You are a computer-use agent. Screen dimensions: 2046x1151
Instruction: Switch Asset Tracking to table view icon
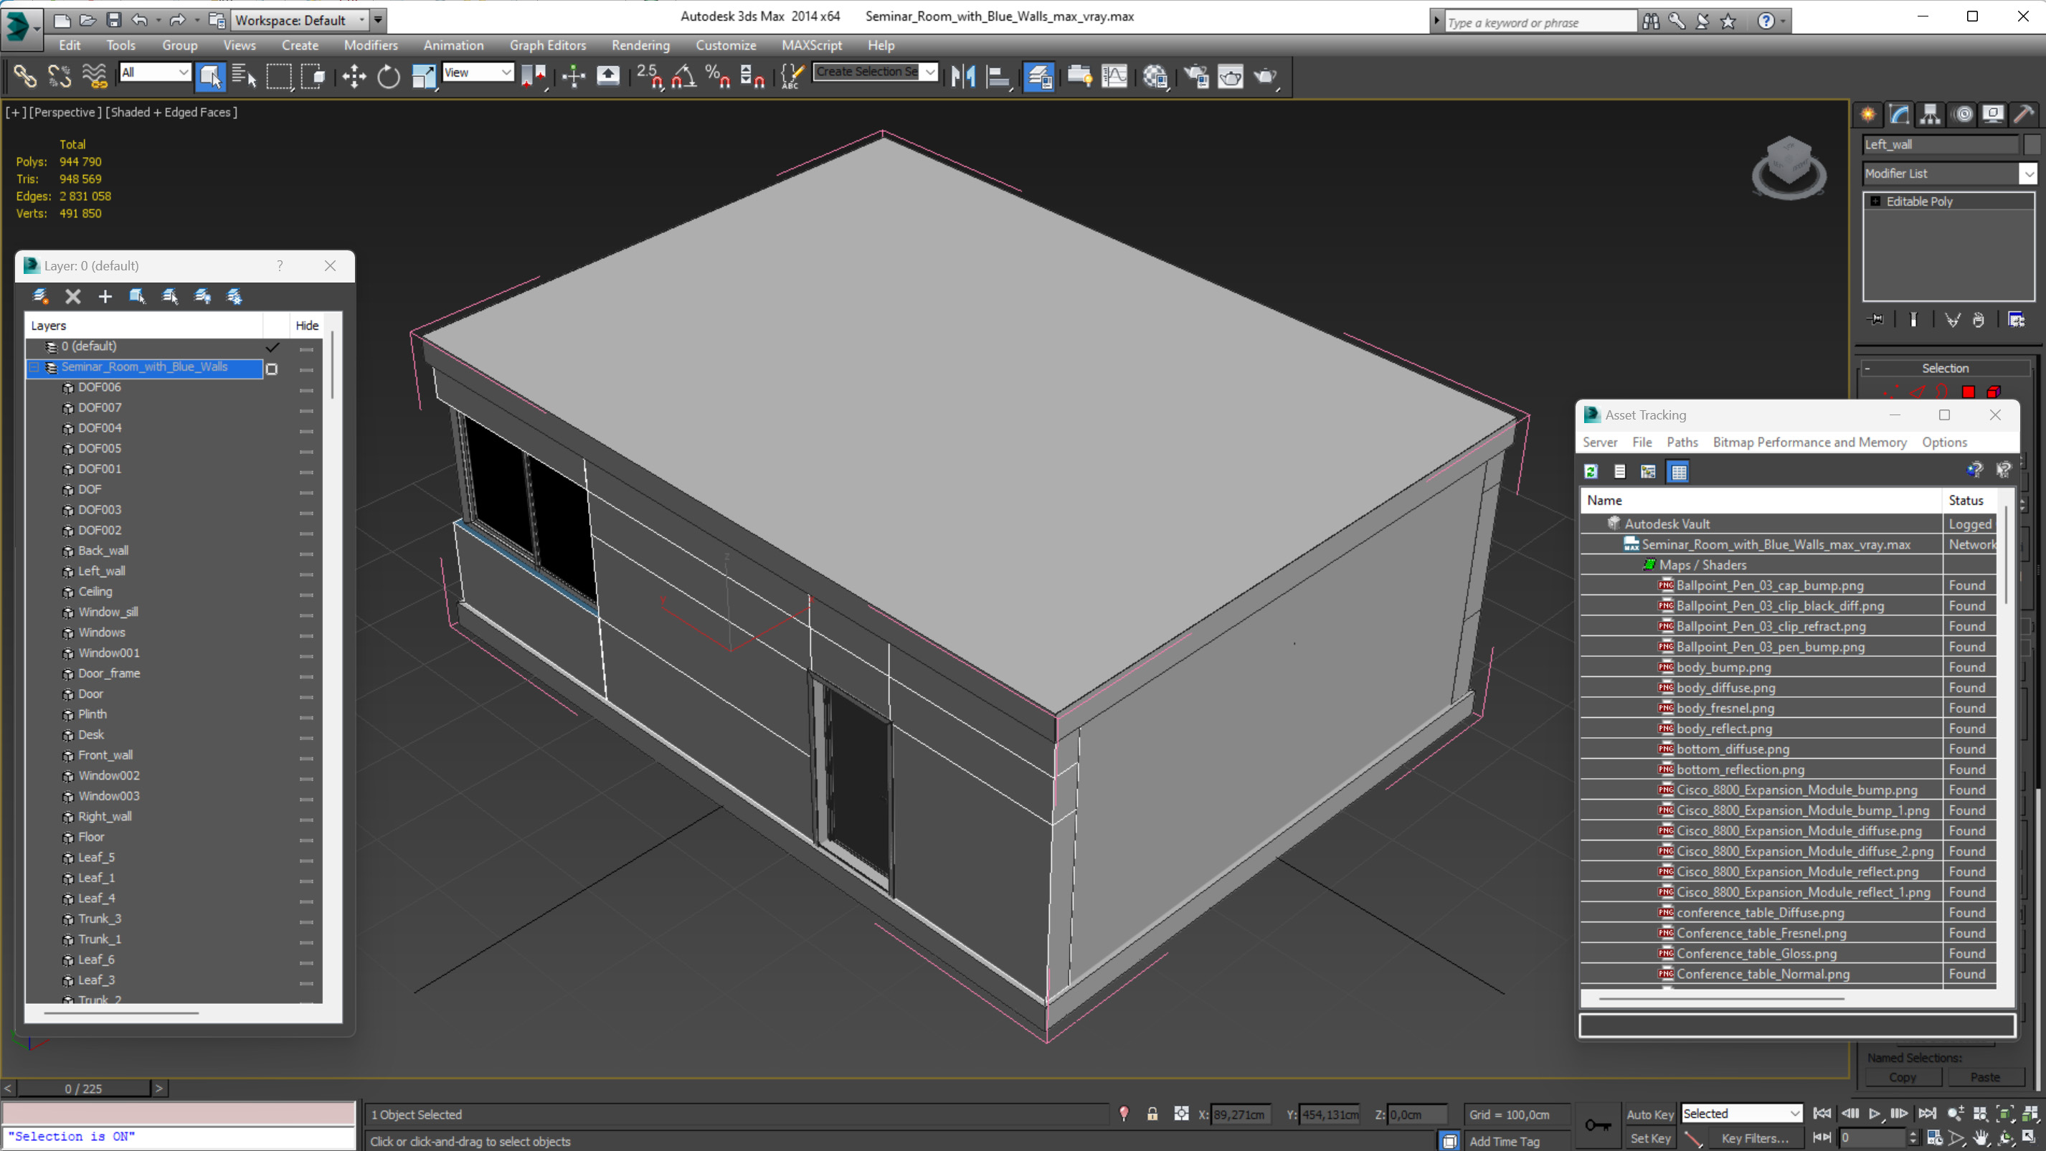(x=1678, y=472)
